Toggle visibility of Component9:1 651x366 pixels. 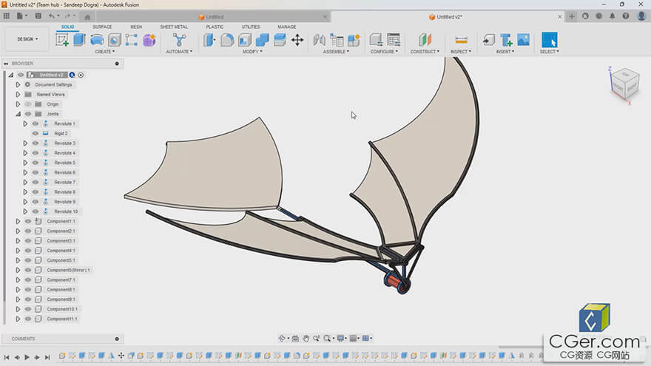(28, 299)
